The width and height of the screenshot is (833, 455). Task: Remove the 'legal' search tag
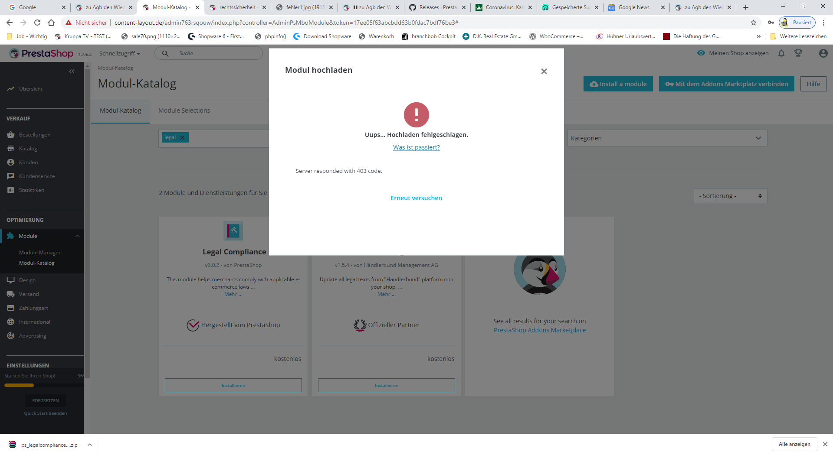(x=182, y=138)
